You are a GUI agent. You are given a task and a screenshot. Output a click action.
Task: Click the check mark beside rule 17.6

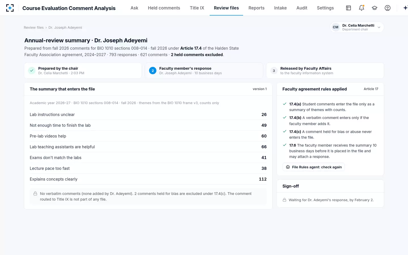coord(284,145)
